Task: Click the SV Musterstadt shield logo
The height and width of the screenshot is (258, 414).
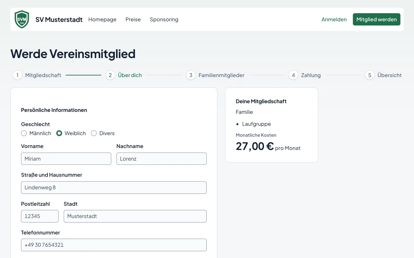Action: (x=22, y=19)
